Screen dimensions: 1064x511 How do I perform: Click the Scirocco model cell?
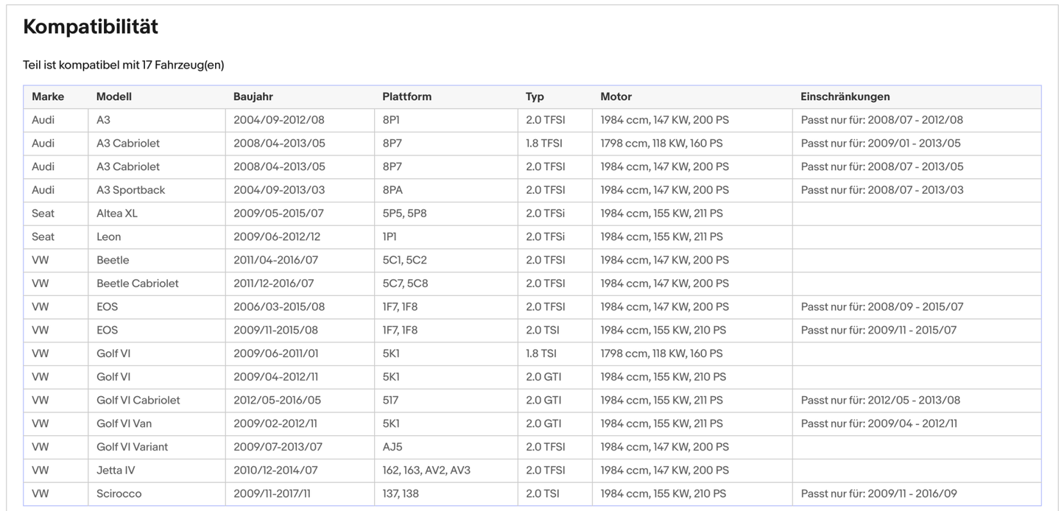119,493
